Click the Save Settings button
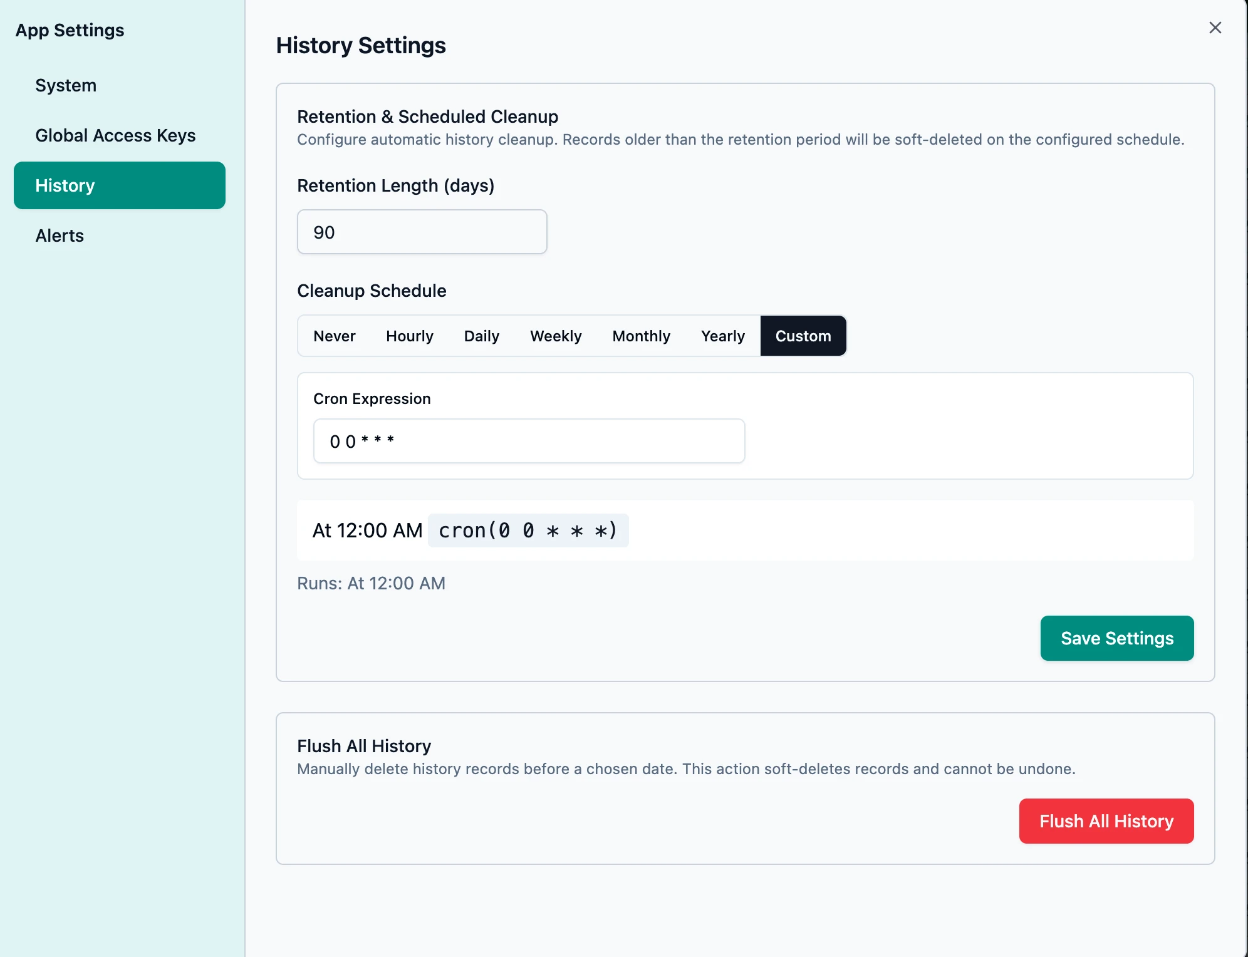Image resolution: width=1248 pixels, height=957 pixels. (1116, 638)
